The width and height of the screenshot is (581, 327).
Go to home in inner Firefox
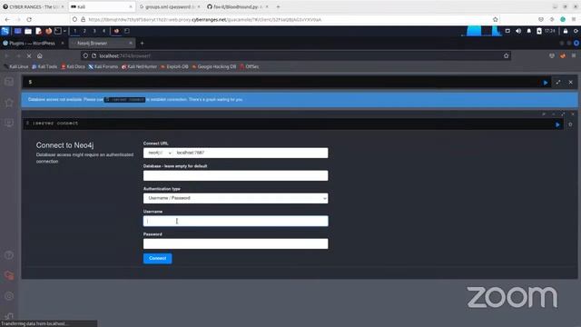(x=40, y=56)
